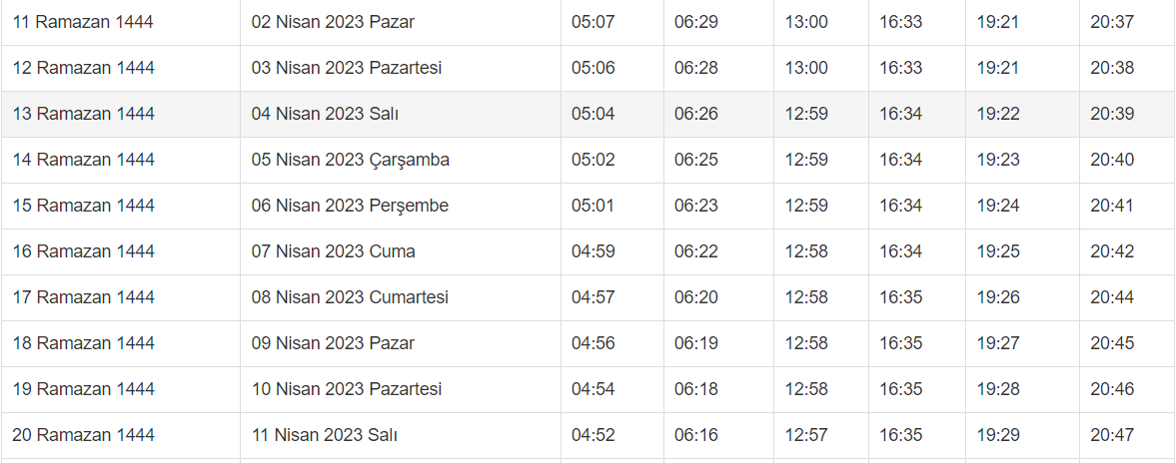Select the 07 Nisan 2023 Cuma cell
Viewport: 1176px width, 463px height.
(x=334, y=251)
